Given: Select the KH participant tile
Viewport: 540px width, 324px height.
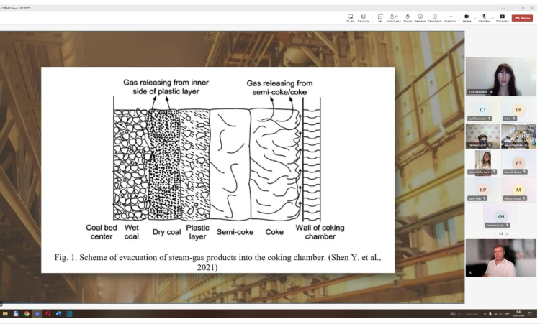Looking at the screenshot, I should 500,217.
